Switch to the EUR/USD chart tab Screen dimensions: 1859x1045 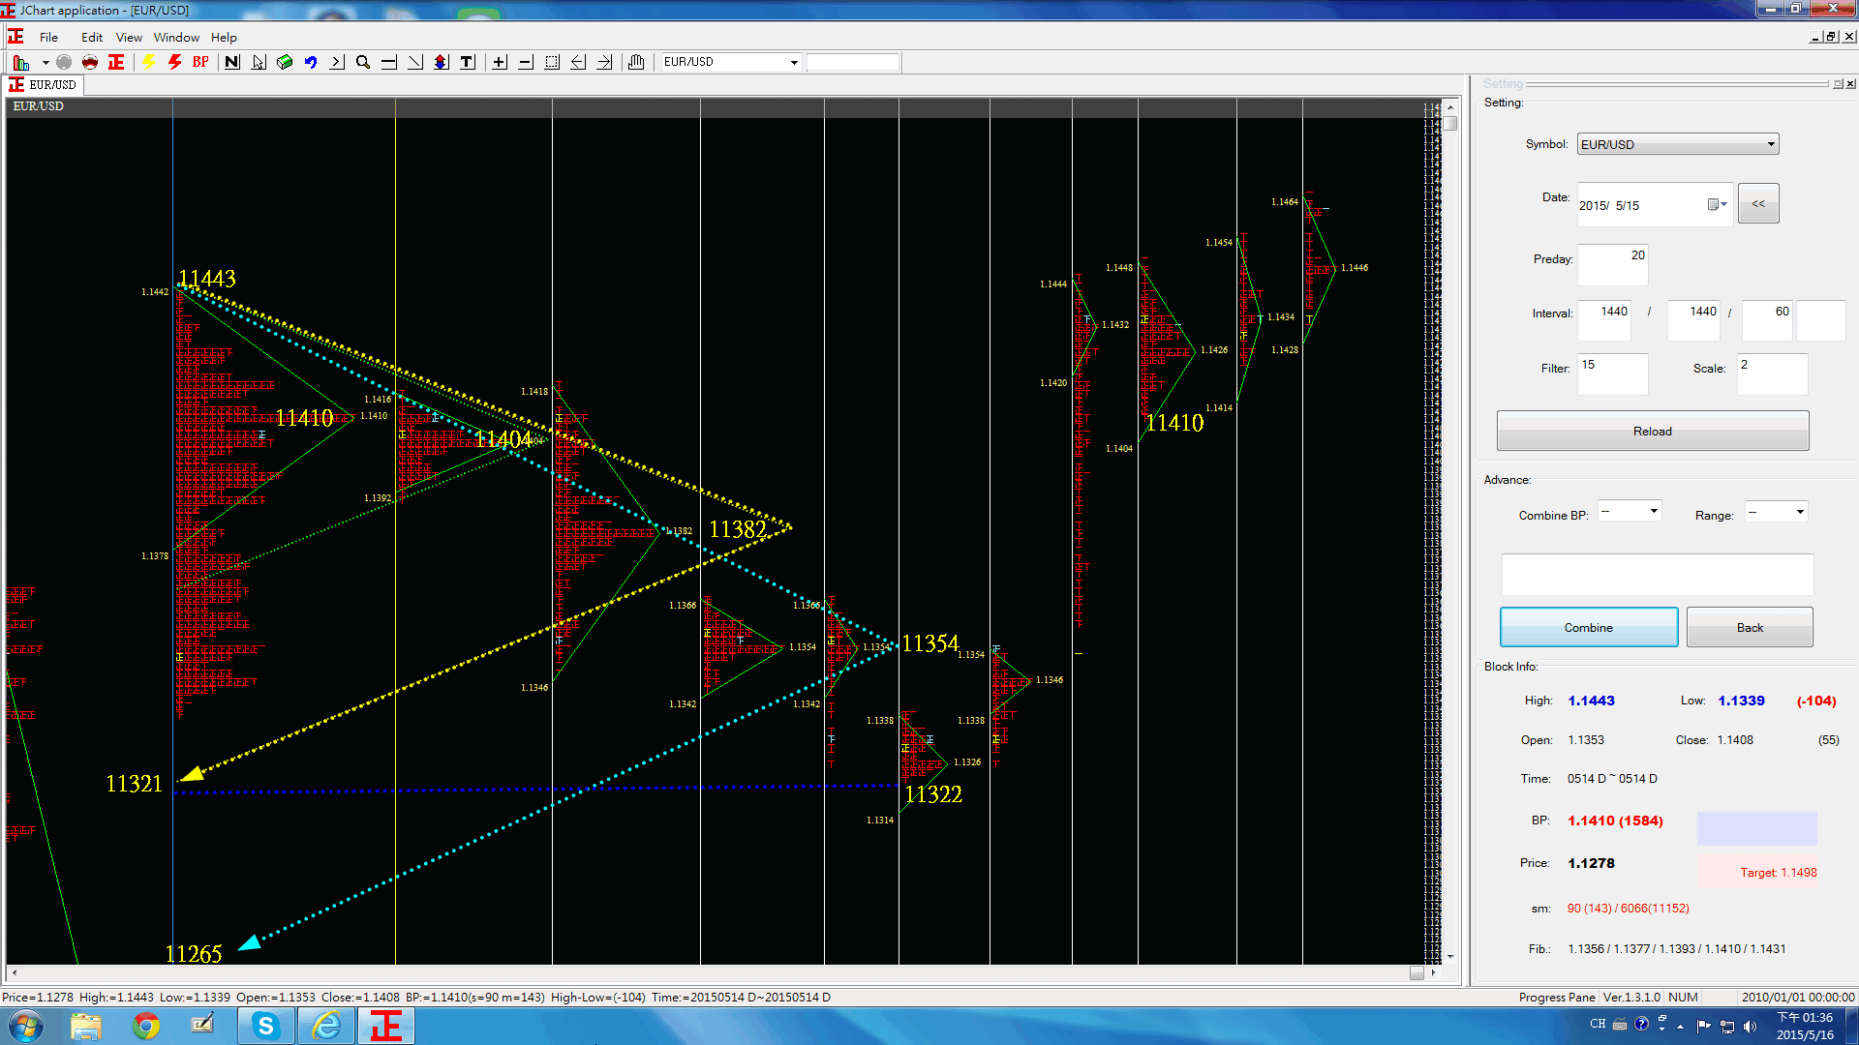point(44,85)
